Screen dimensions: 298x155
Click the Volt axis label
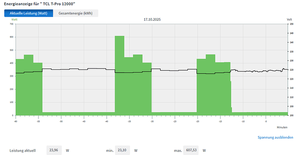click(289, 19)
